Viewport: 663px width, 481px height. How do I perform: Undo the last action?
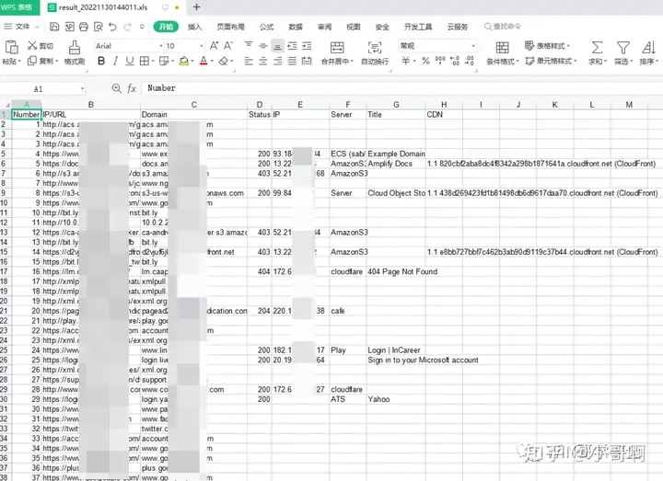coord(112,27)
